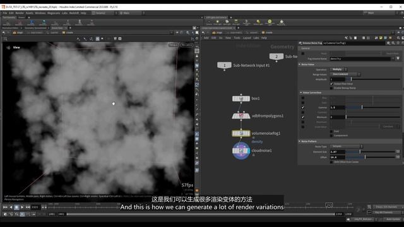
Task: Enable the Complement checkbox
Action: point(331,136)
